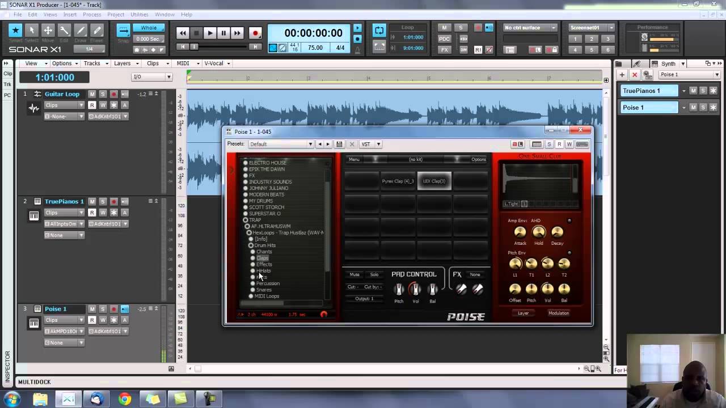Arm the Poise 1 track for recording

(113, 309)
